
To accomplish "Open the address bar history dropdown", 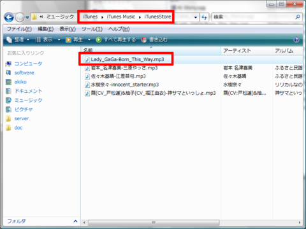I will [x=196, y=17].
